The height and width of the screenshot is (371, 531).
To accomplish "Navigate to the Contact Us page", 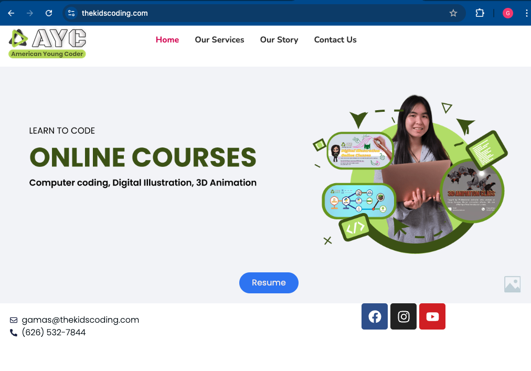I will pyautogui.click(x=335, y=40).
